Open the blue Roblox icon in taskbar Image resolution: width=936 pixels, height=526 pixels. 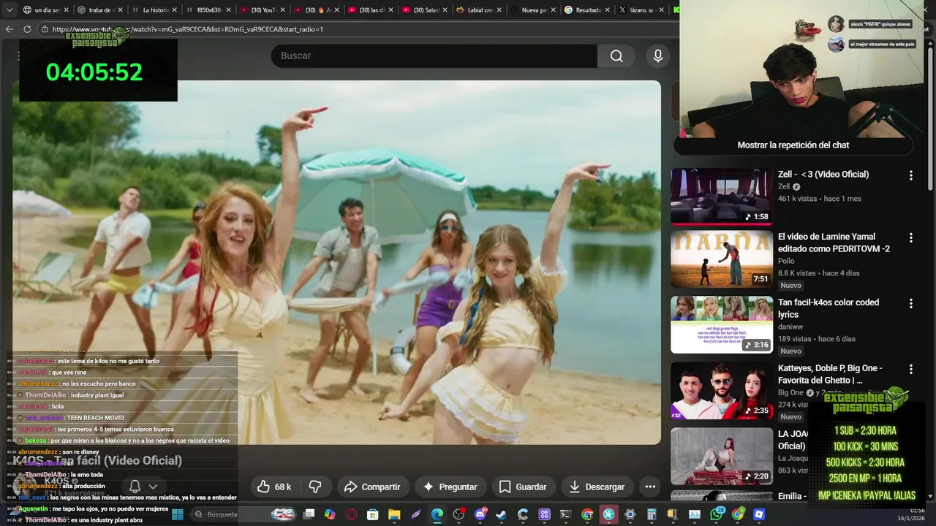759,514
